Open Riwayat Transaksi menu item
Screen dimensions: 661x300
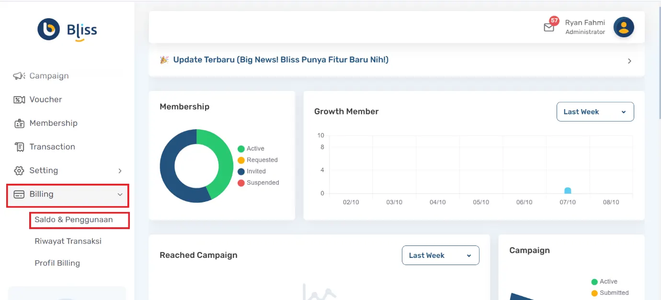click(68, 241)
